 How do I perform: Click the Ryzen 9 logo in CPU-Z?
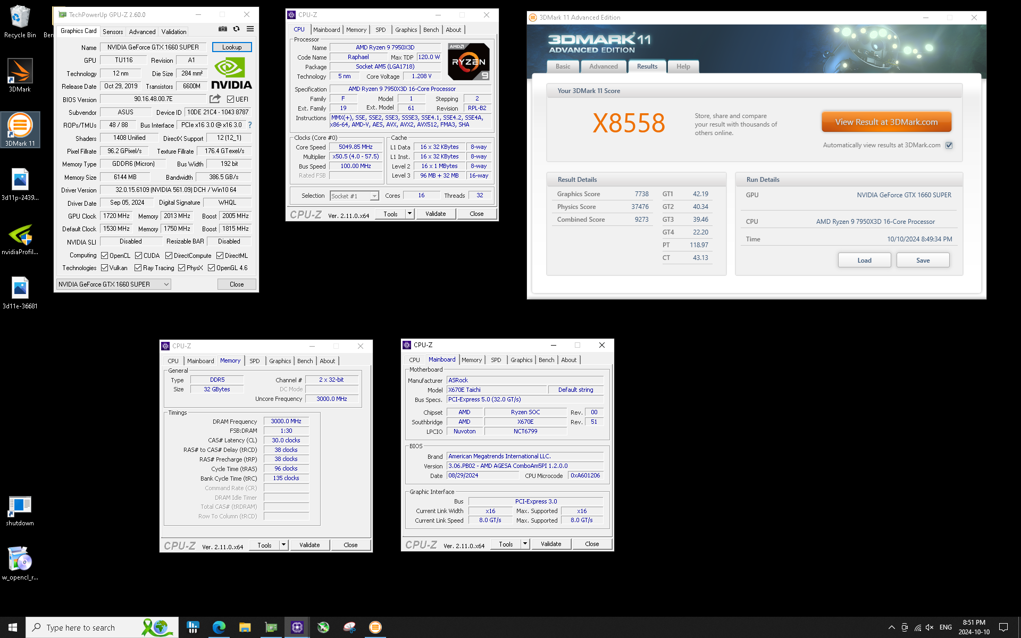click(468, 62)
